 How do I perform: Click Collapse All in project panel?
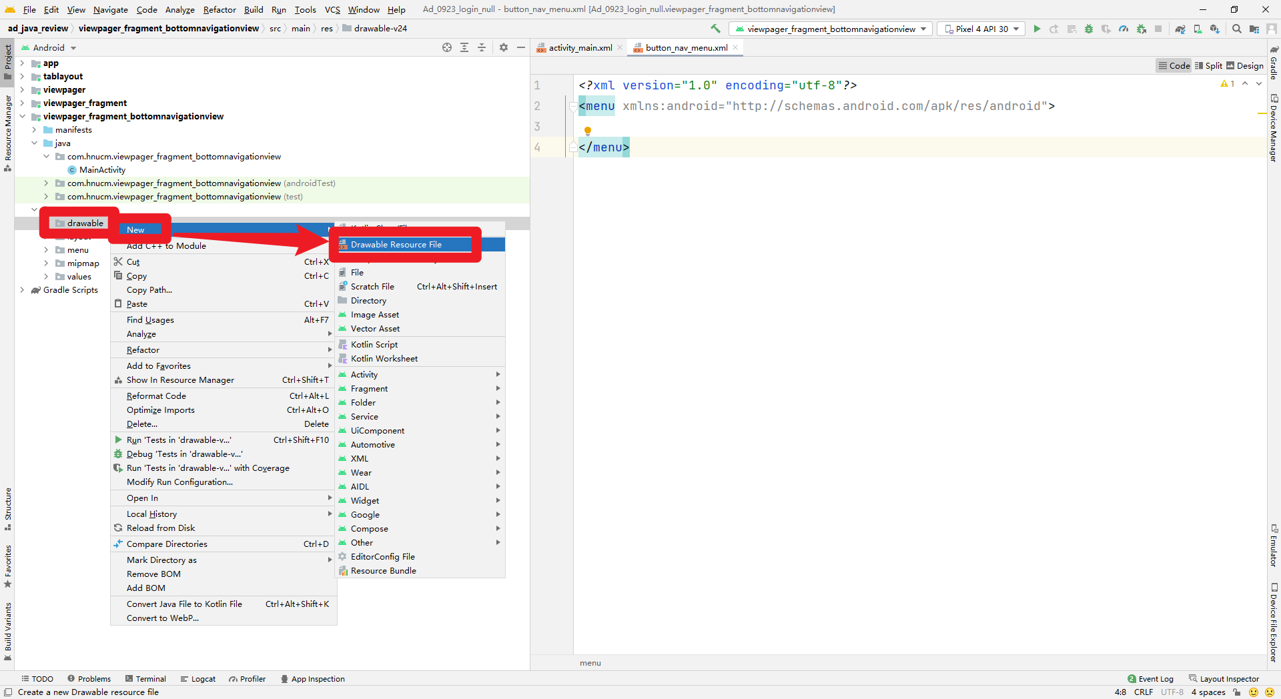(482, 47)
